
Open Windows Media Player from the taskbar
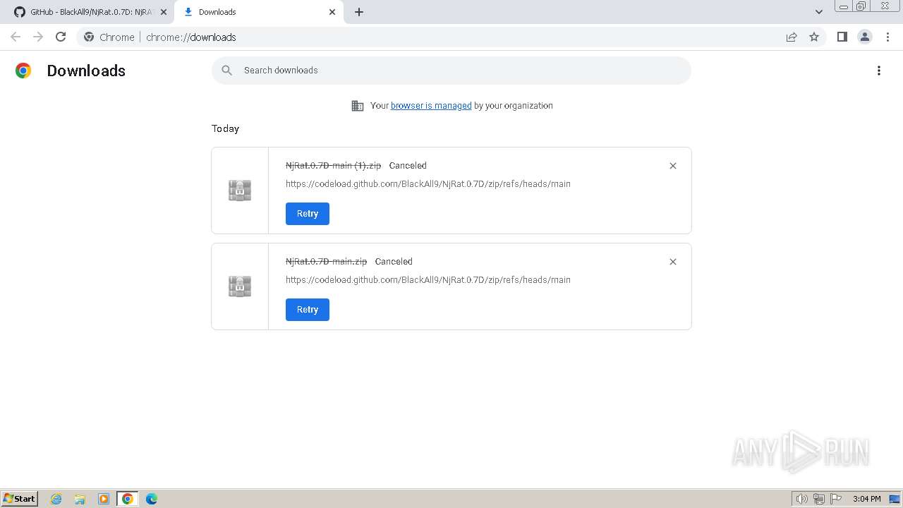(104, 499)
